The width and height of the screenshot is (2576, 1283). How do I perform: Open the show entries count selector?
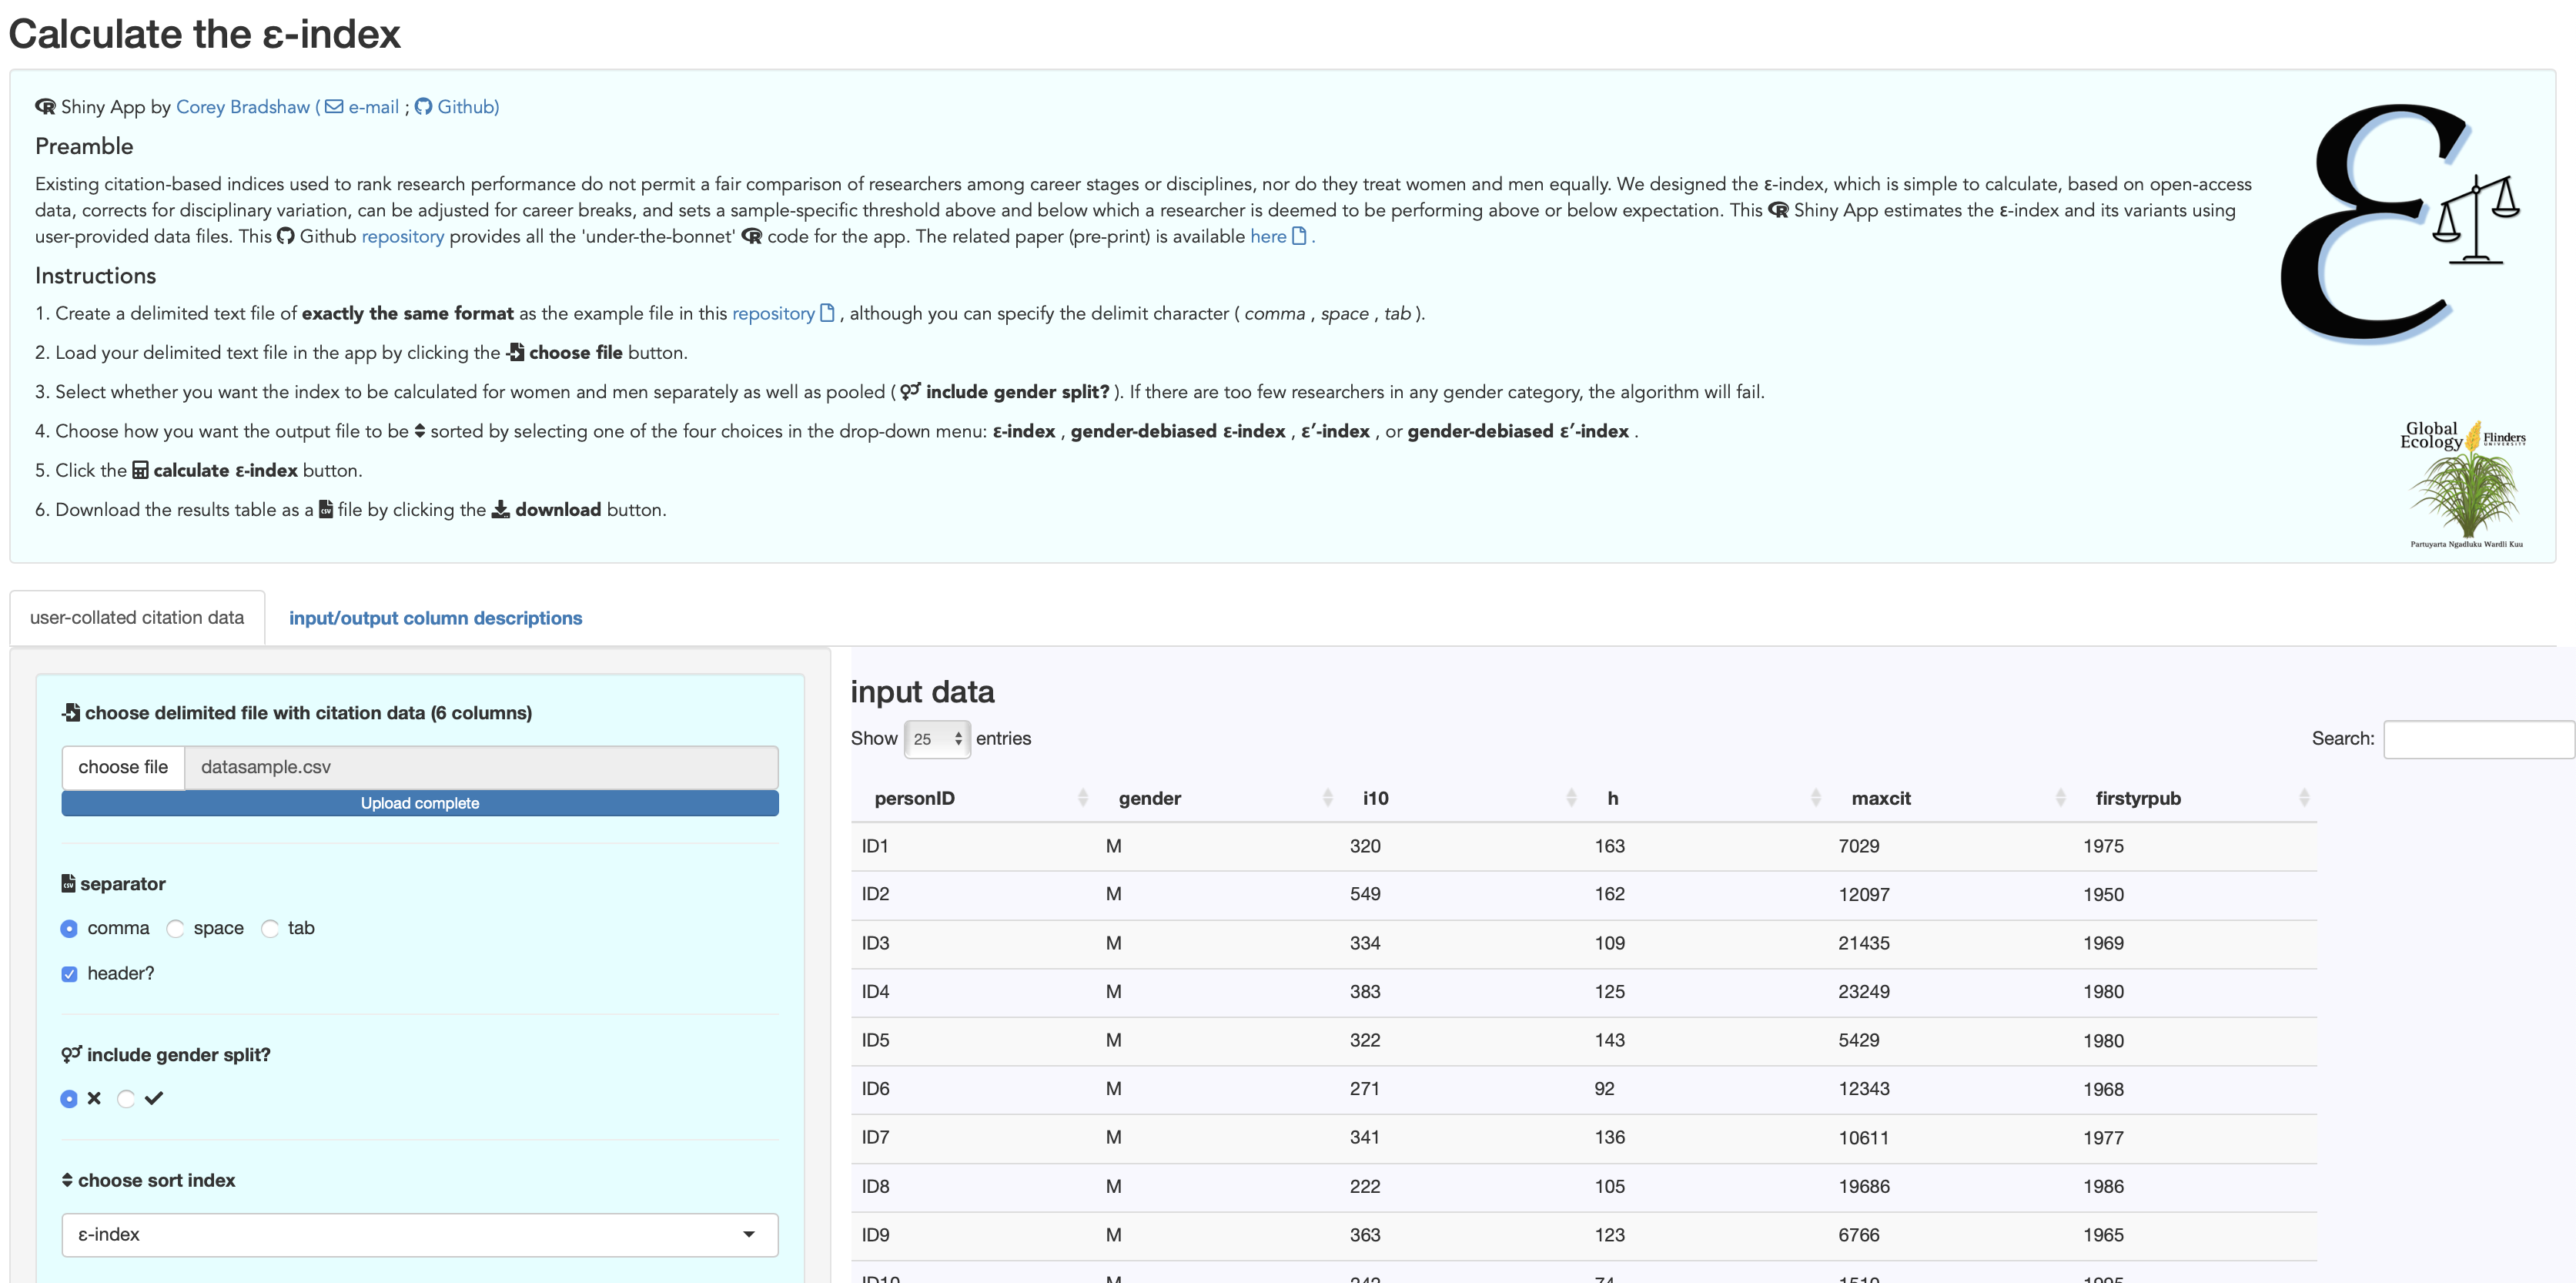click(936, 739)
